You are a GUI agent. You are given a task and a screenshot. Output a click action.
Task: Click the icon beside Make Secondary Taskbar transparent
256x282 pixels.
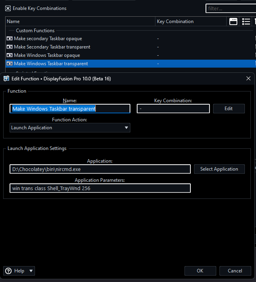10,47
